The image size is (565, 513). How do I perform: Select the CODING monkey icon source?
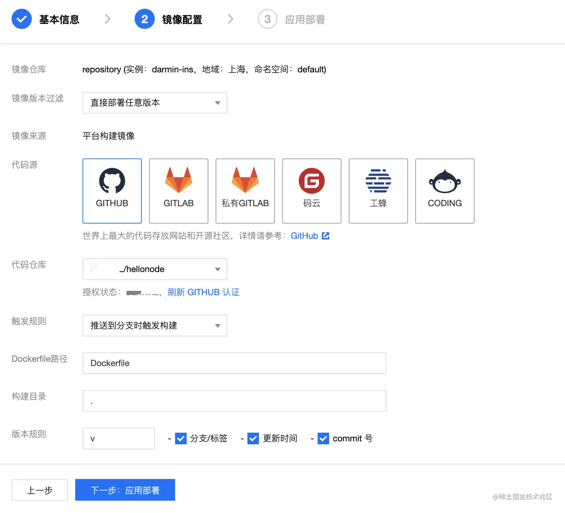(x=445, y=191)
